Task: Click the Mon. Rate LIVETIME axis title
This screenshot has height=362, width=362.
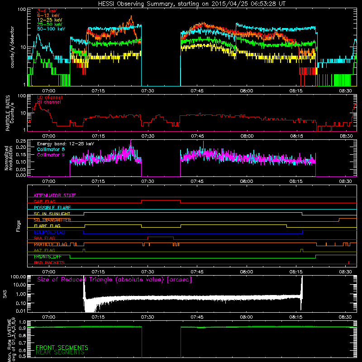Action: point(11,339)
